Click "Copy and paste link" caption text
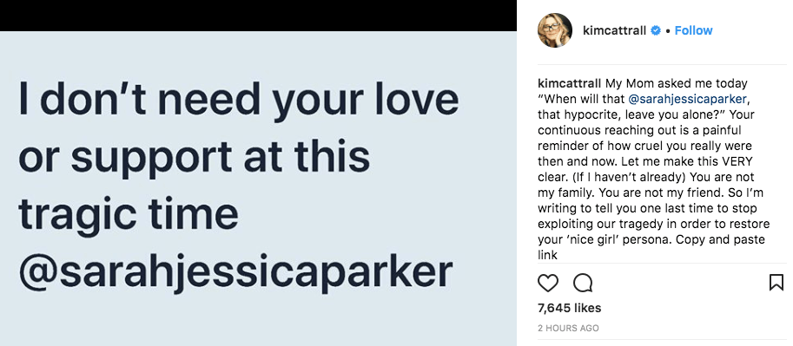Screen dimensions: 793x346 651,247
